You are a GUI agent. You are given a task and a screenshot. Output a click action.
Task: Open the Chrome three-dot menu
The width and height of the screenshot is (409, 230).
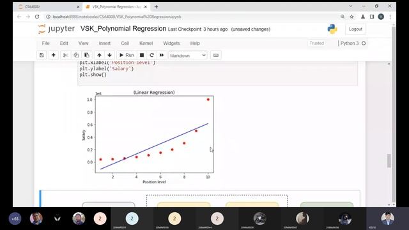pyautogui.click(x=390, y=17)
